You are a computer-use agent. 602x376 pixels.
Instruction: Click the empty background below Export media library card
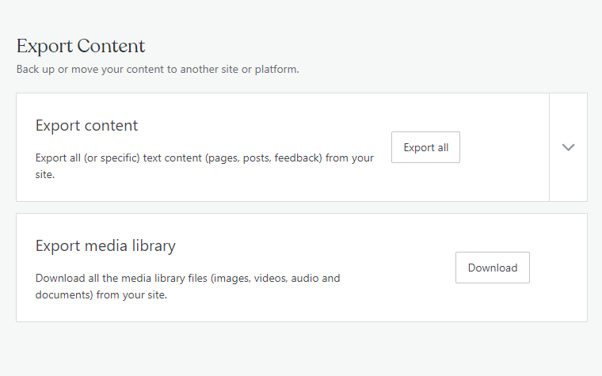coord(301,348)
